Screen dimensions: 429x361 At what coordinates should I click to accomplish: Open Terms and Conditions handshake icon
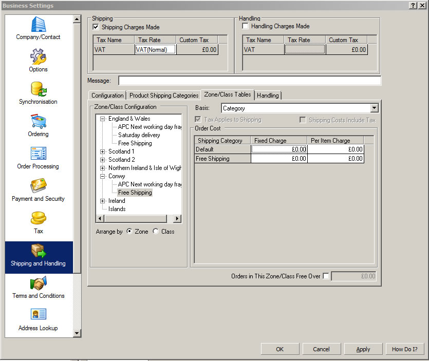38,283
